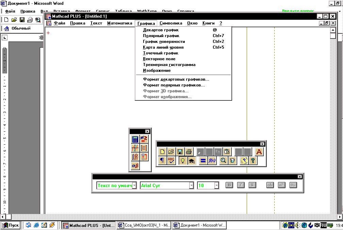
Task: Click the paragraph mark icon
Action: pyautogui.click(x=162, y=161)
